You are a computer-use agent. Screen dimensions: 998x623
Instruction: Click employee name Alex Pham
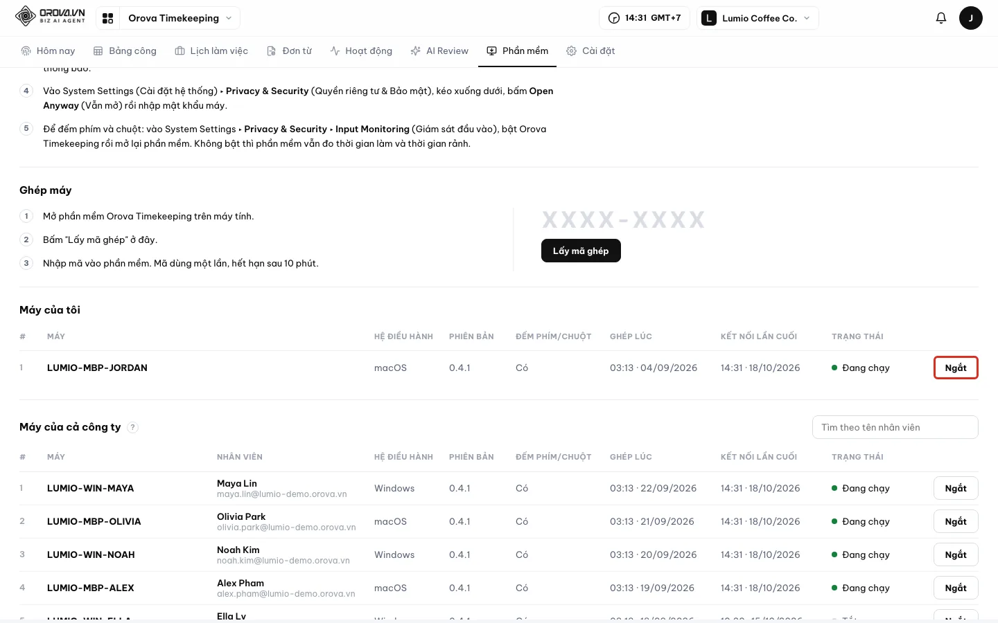tap(240, 583)
